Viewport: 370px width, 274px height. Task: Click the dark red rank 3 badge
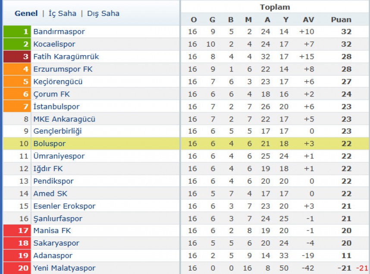pos(17,56)
